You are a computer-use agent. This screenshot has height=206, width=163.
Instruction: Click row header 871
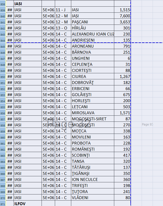pyautogui.click(x=3, y=204)
